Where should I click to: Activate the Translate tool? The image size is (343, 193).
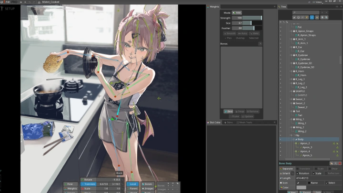click(89, 184)
